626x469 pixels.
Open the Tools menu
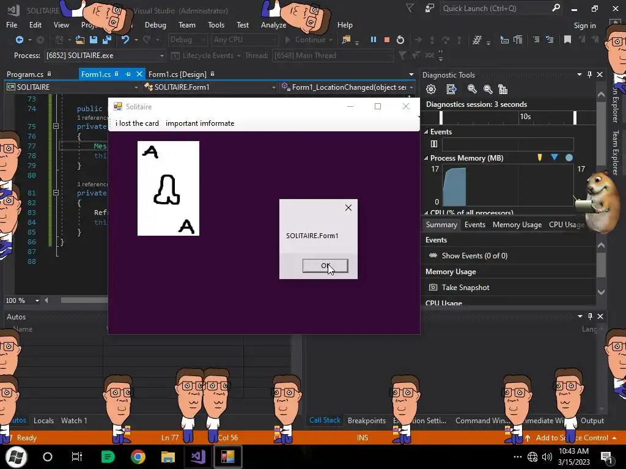tap(216, 24)
